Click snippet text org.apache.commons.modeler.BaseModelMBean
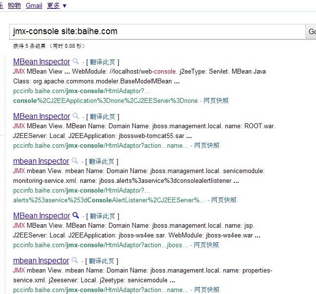Screen dimensions: 316x294 coord(102,81)
